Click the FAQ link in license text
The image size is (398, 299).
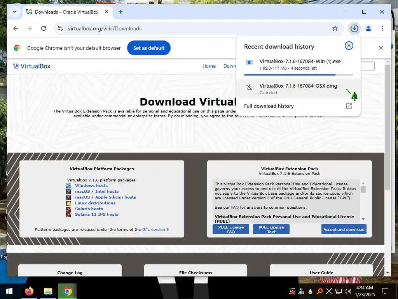click(235, 207)
